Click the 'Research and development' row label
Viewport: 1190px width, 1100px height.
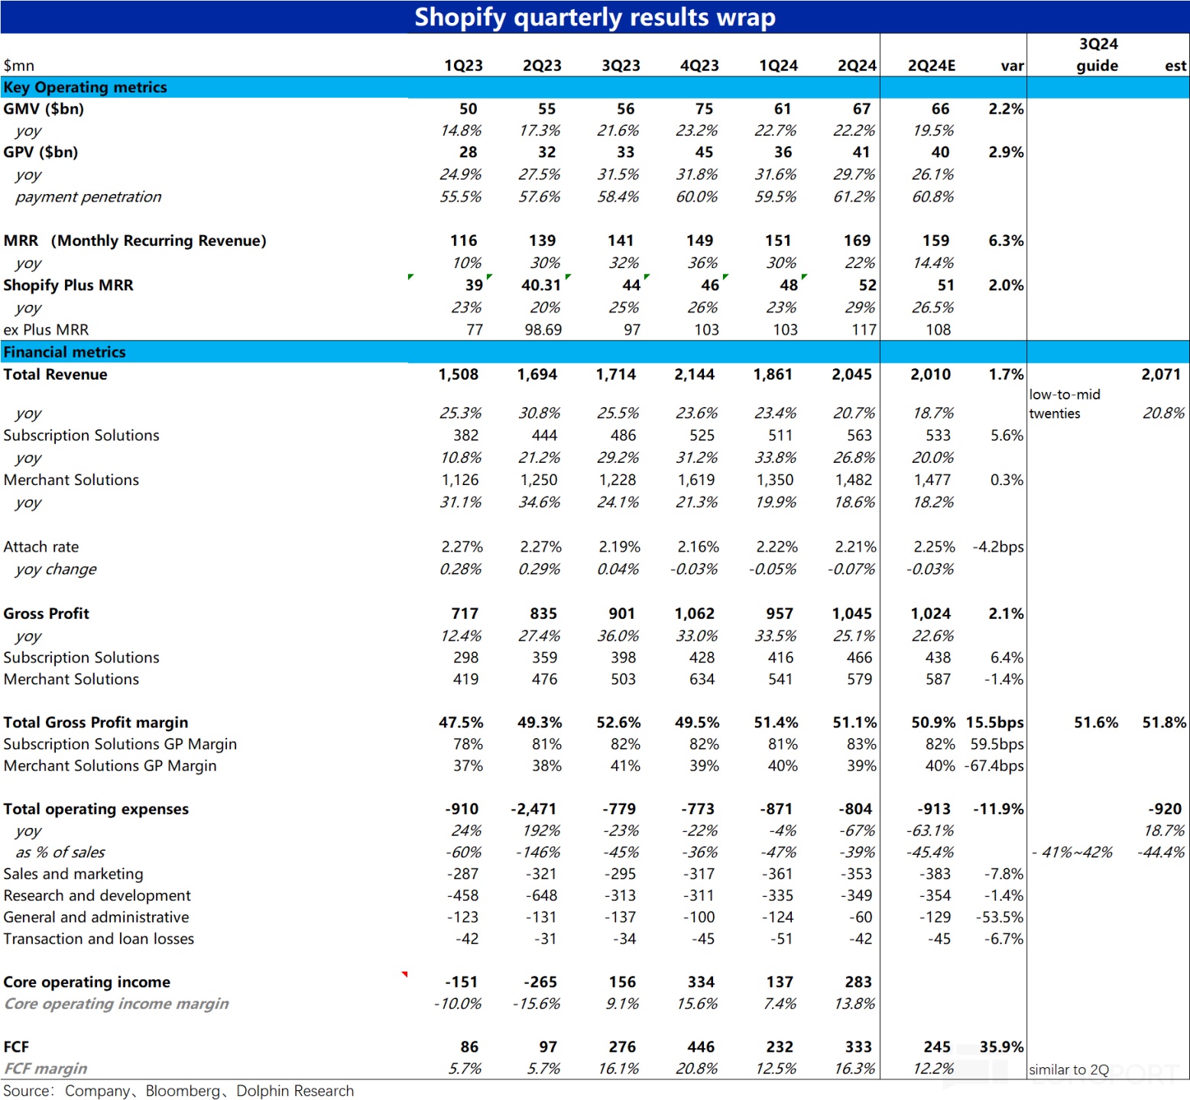(97, 895)
